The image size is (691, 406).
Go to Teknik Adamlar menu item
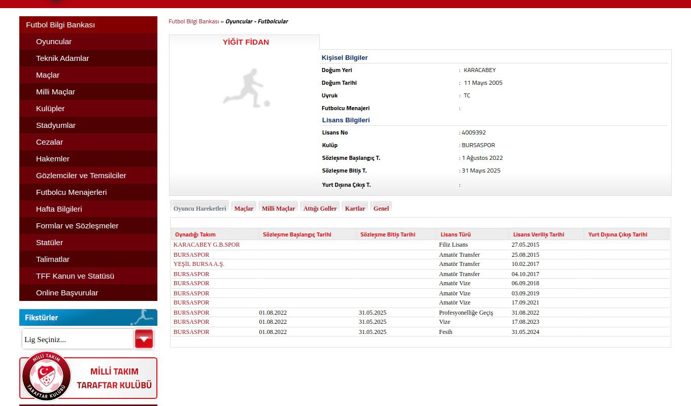click(x=62, y=58)
